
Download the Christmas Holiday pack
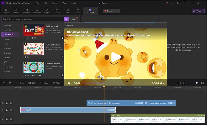tap(63, 75)
